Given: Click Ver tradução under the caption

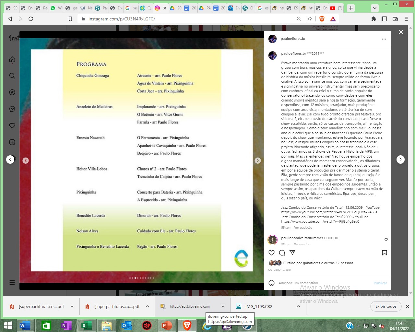Looking at the screenshot, I should 303,228.
